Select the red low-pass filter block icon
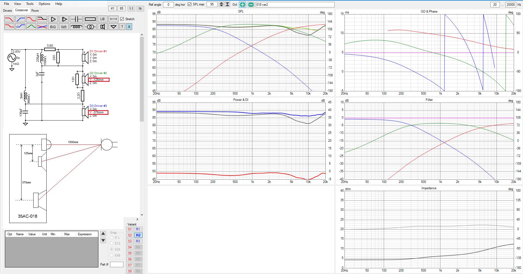Viewport: 523px width, 274px height. (9, 19)
